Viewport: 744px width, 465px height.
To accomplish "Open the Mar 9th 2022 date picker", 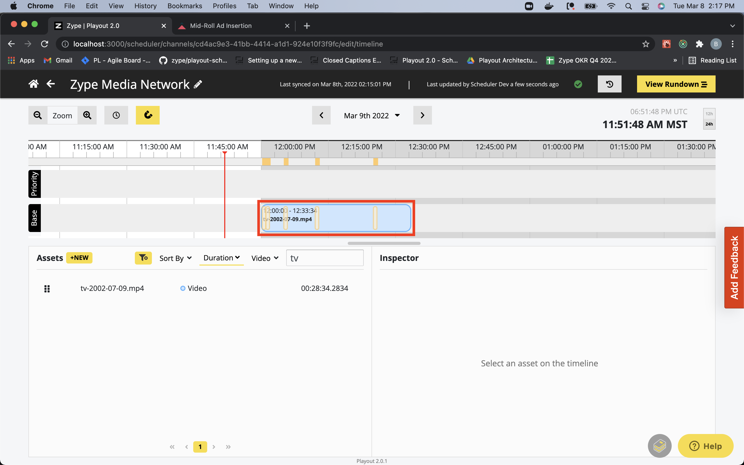I will [x=372, y=116].
